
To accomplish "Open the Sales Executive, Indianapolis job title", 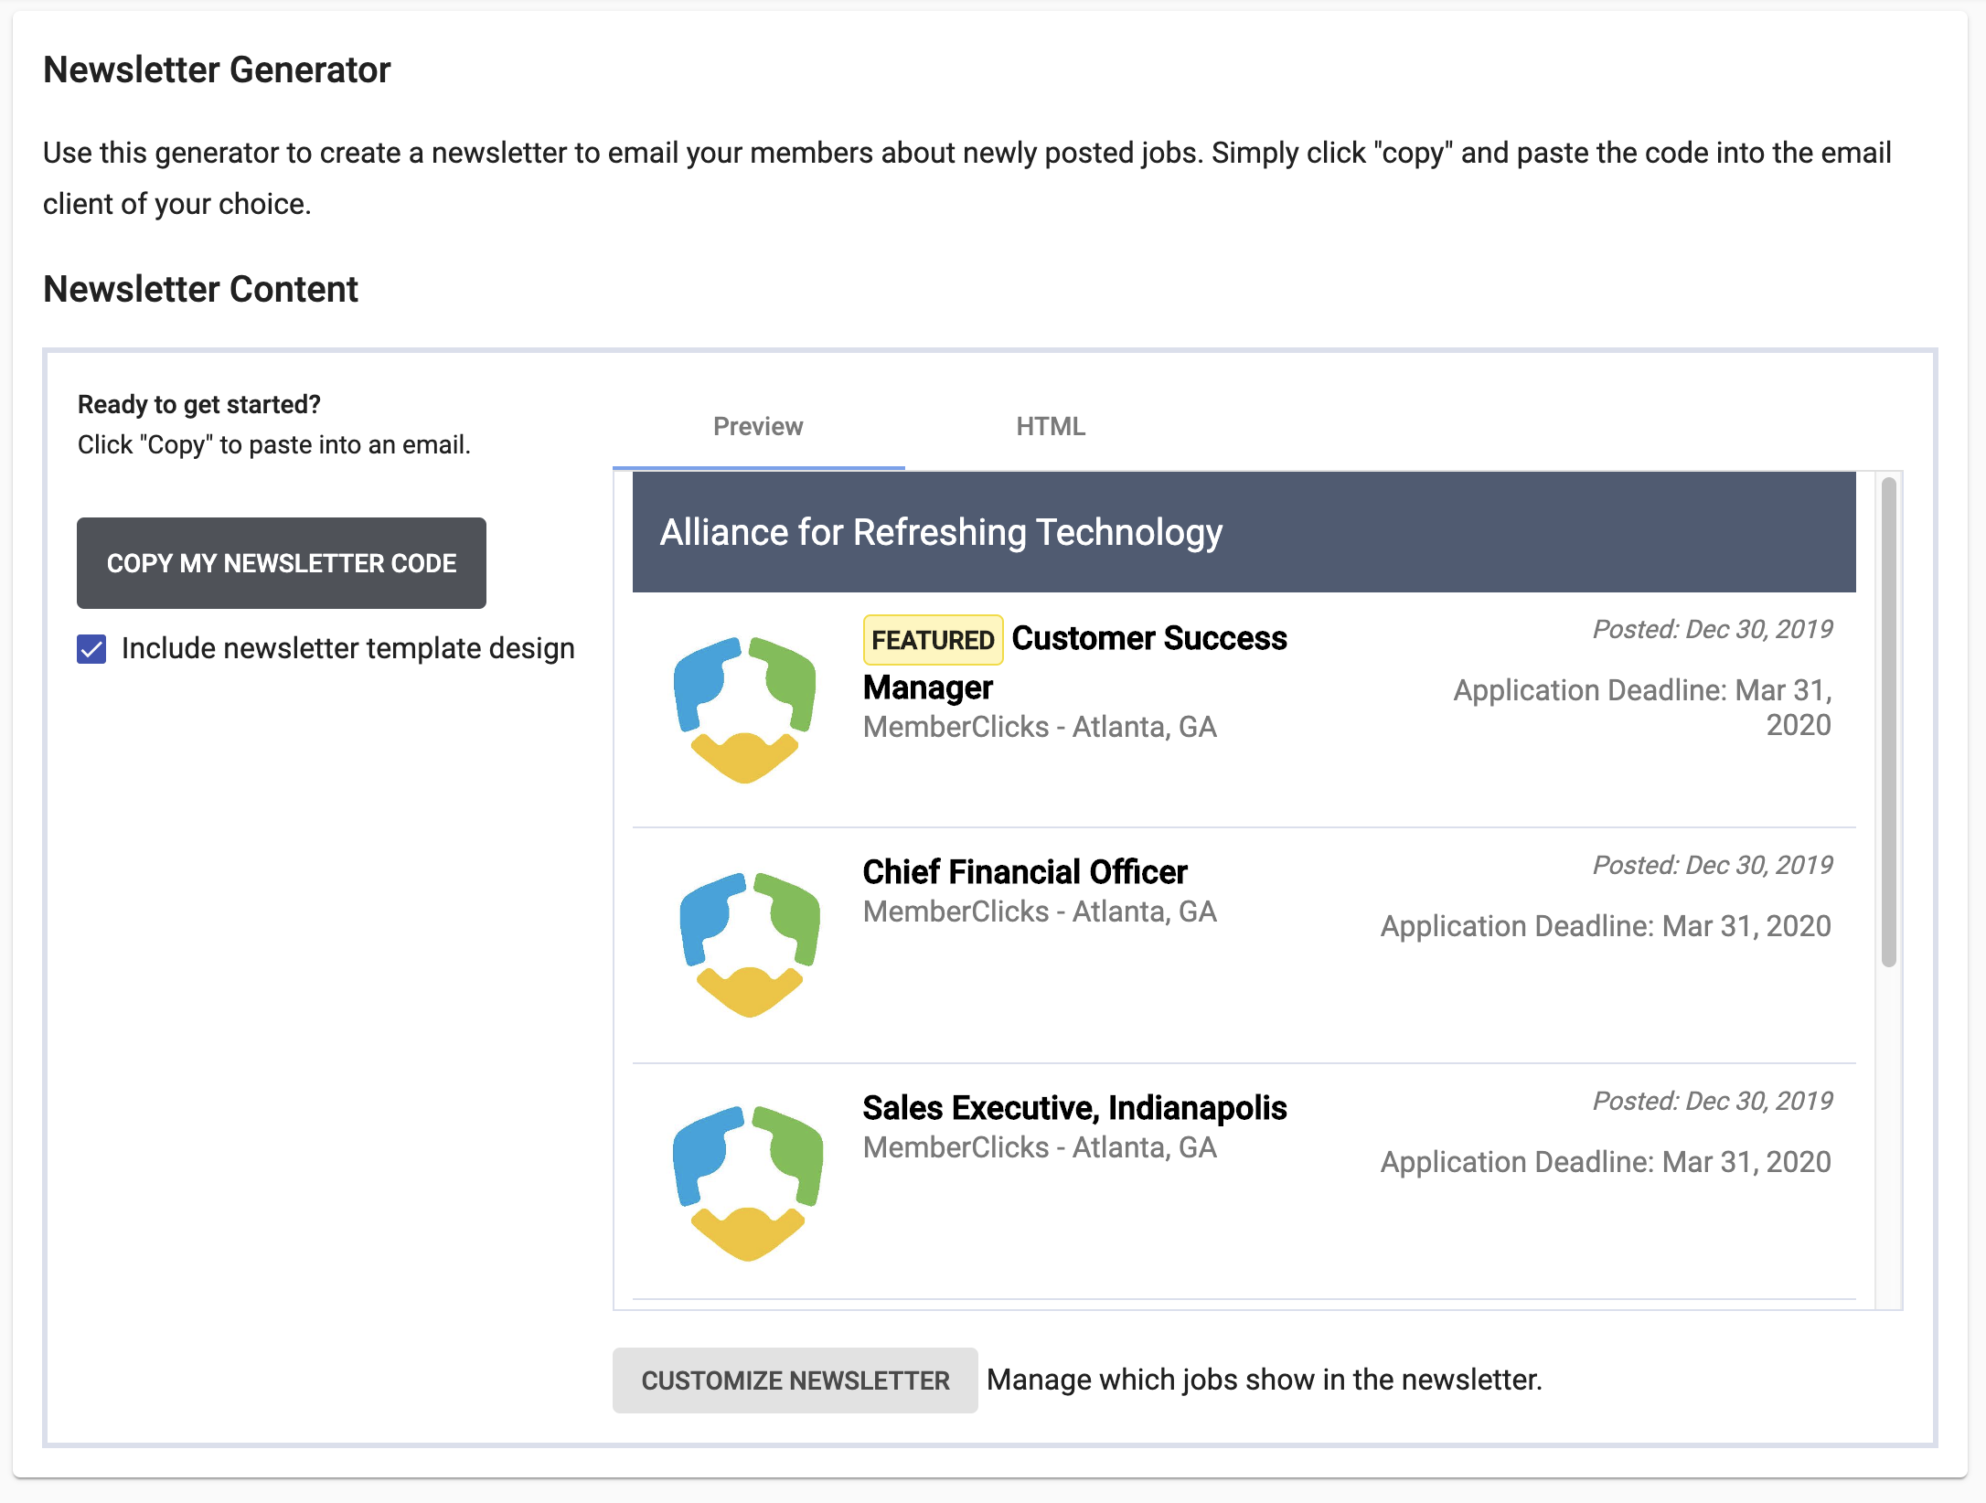I will click(1075, 1108).
